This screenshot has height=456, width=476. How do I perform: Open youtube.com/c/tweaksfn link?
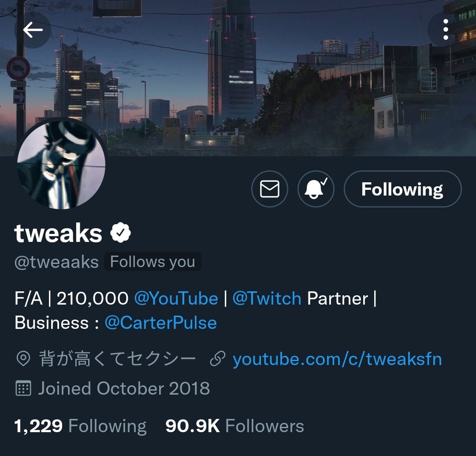337,359
